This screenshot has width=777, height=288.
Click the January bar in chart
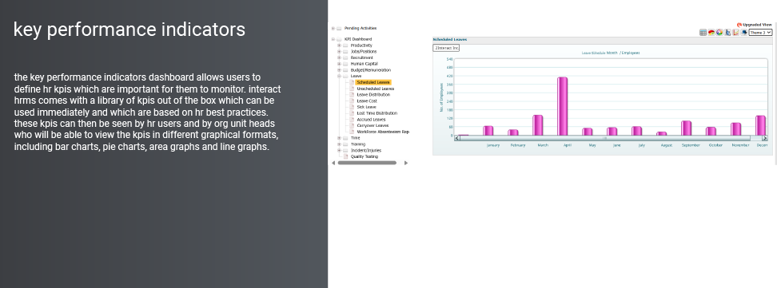[488, 131]
